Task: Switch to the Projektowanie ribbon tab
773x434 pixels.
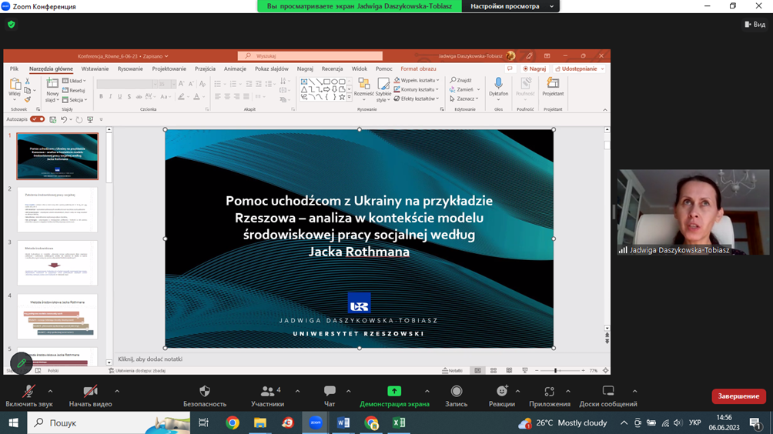Action: coord(169,69)
